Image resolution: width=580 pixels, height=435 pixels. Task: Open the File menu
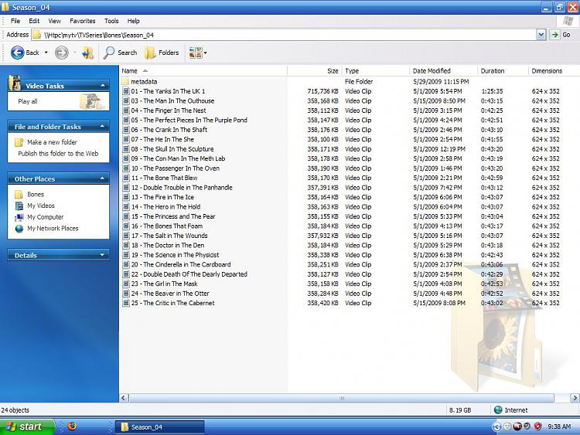click(15, 21)
